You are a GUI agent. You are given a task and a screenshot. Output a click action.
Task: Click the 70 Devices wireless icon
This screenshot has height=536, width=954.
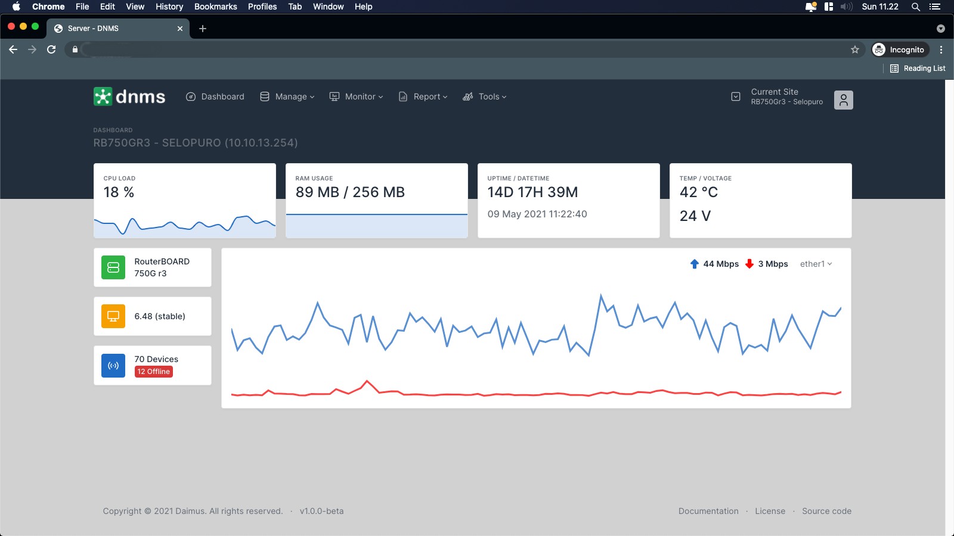click(x=112, y=364)
